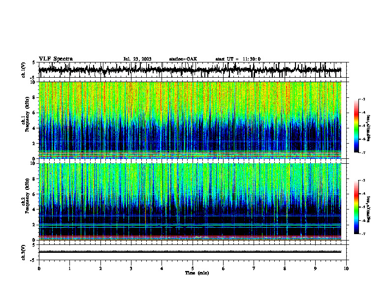390x301 pixels.
Task: Select the date label "Jul. 23, 2023"
Action: (137, 59)
